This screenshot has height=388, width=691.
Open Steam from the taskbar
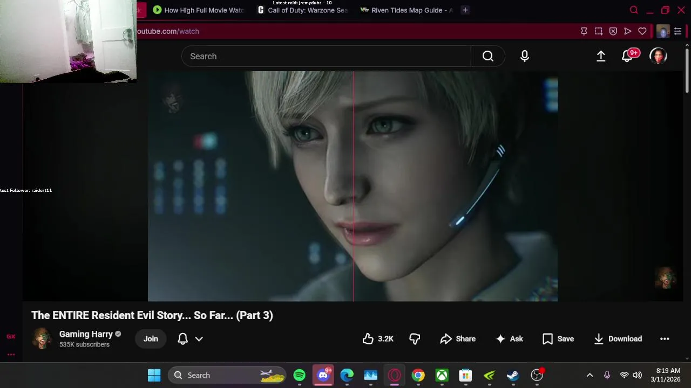point(513,375)
